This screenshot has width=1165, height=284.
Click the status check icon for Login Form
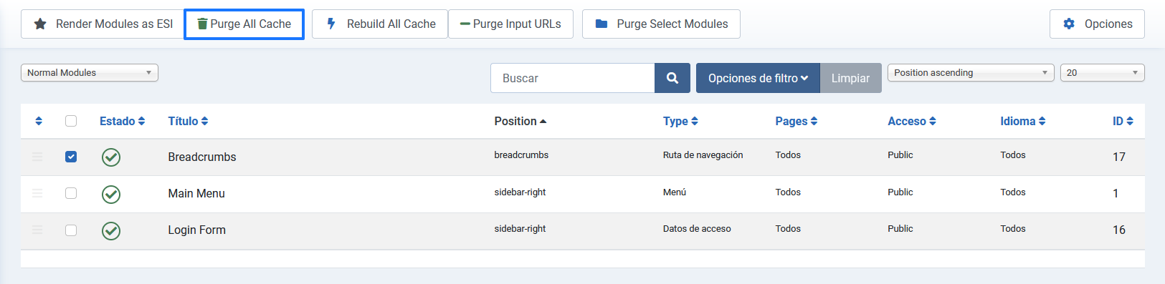coord(111,230)
